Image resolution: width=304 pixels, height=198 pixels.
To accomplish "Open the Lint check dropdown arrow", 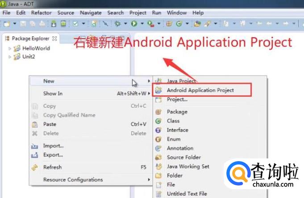I will click(83, 24).
